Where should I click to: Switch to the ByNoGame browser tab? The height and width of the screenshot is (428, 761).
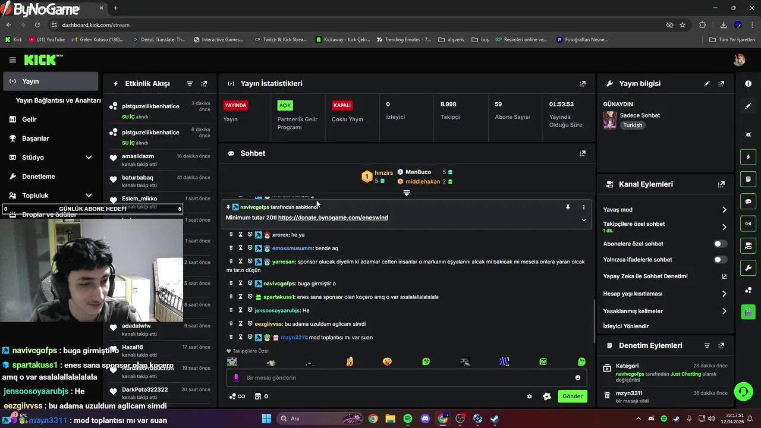point(54,8)
